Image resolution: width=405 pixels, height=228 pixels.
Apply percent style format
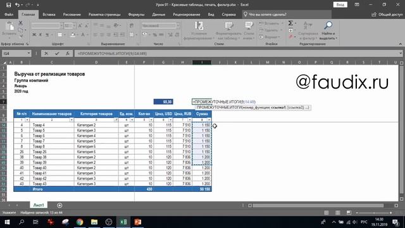point(154,34)
